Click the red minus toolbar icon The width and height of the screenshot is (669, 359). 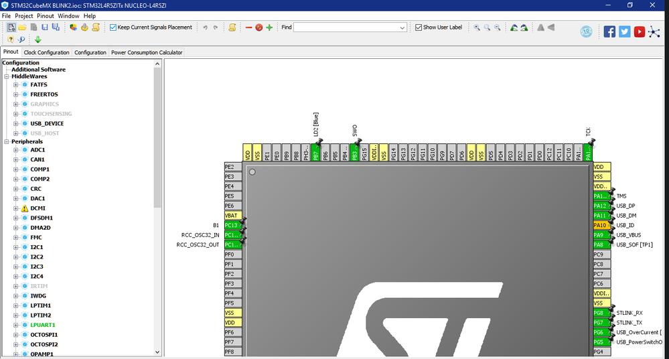(x=248, y=27)
